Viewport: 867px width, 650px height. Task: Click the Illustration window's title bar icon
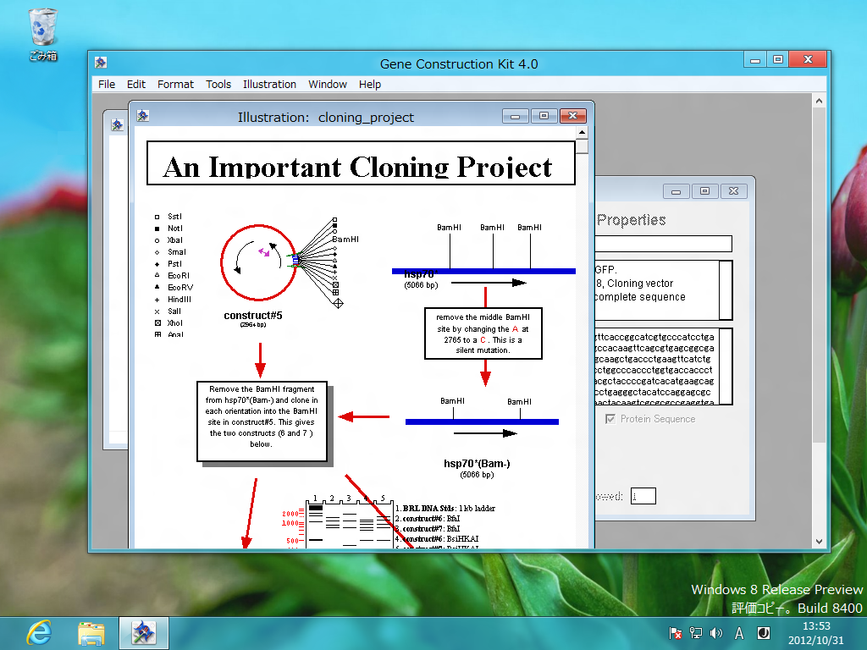142,115
